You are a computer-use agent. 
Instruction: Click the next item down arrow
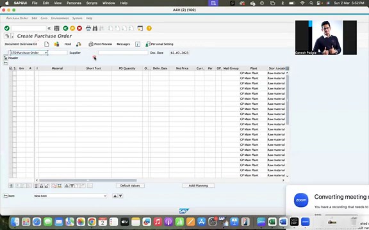120,195
